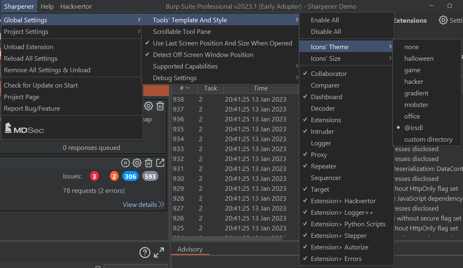Pause the task with the pause icon
463x268 pixels.
[x=125, y=163]
